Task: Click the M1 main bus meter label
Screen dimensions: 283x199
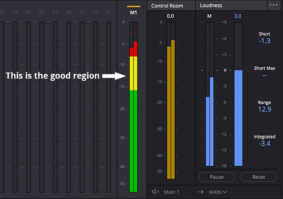Action: 134,13
